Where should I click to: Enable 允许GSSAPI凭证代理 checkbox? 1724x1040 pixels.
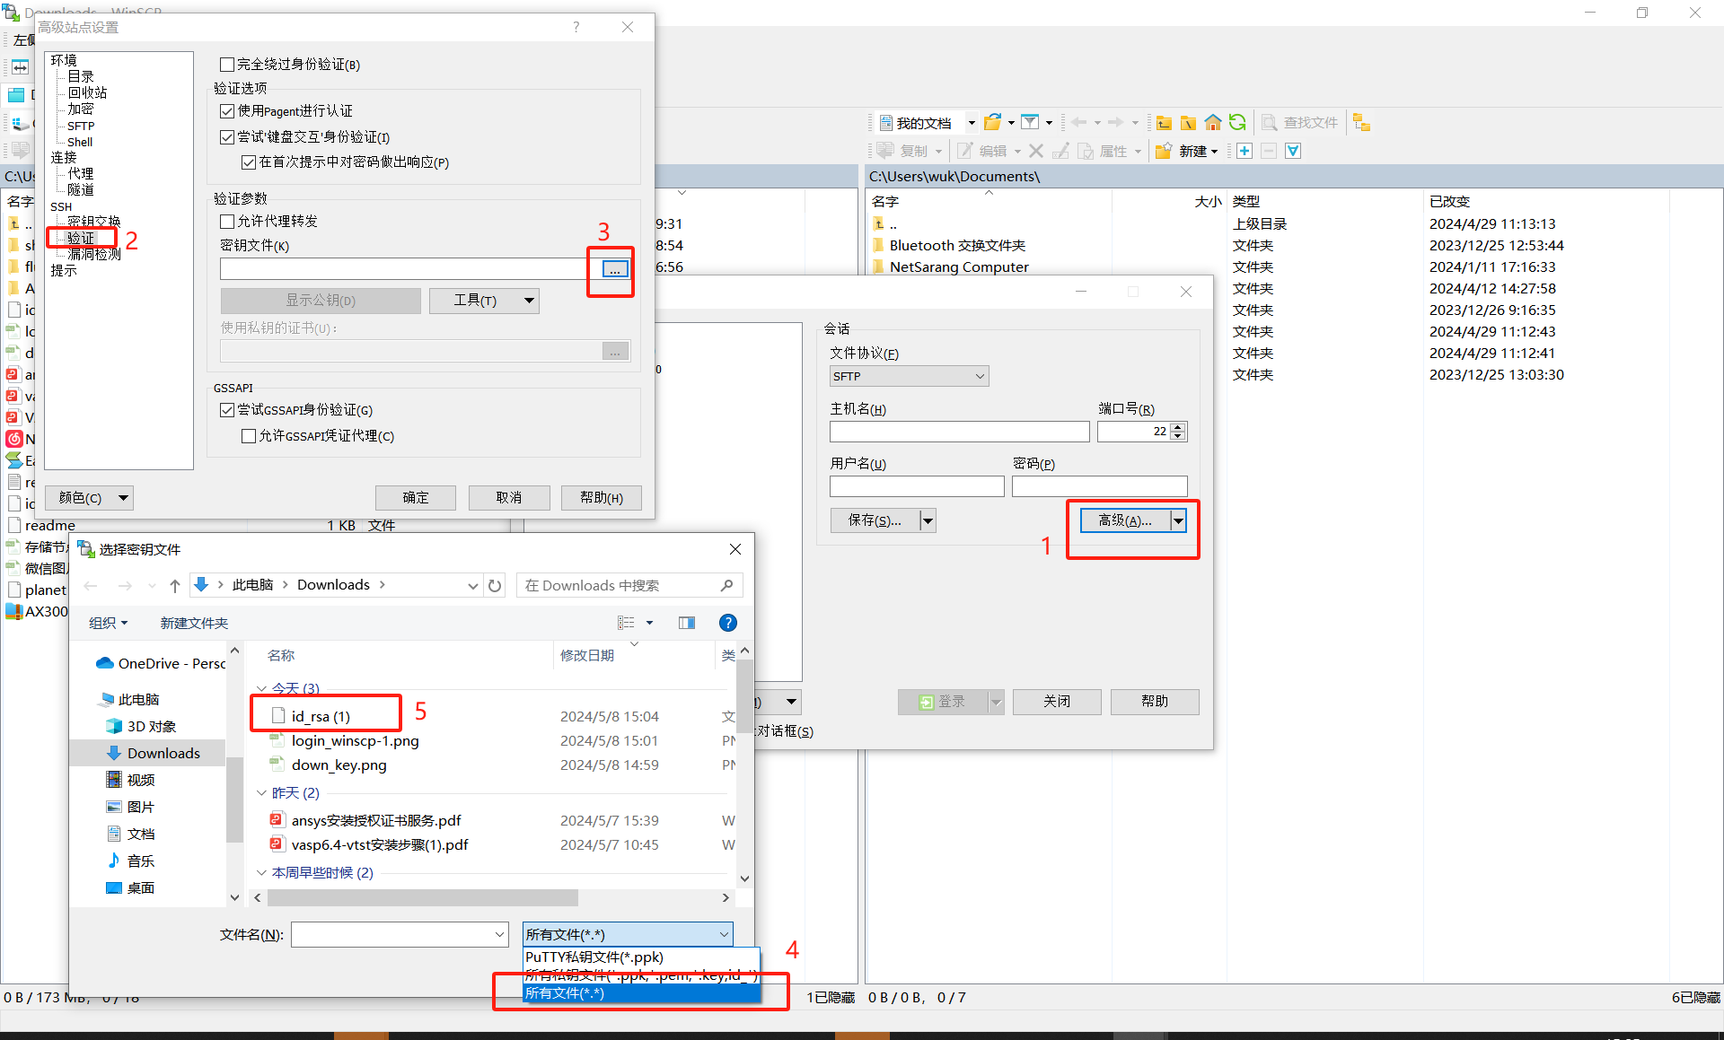point(249,436)
